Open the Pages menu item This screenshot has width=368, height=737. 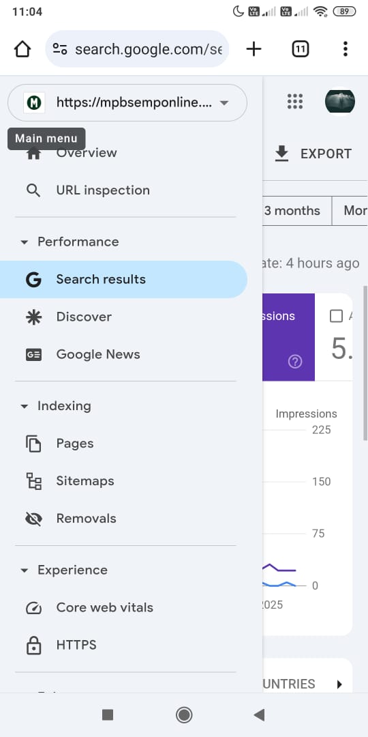(x=123, y=444)
